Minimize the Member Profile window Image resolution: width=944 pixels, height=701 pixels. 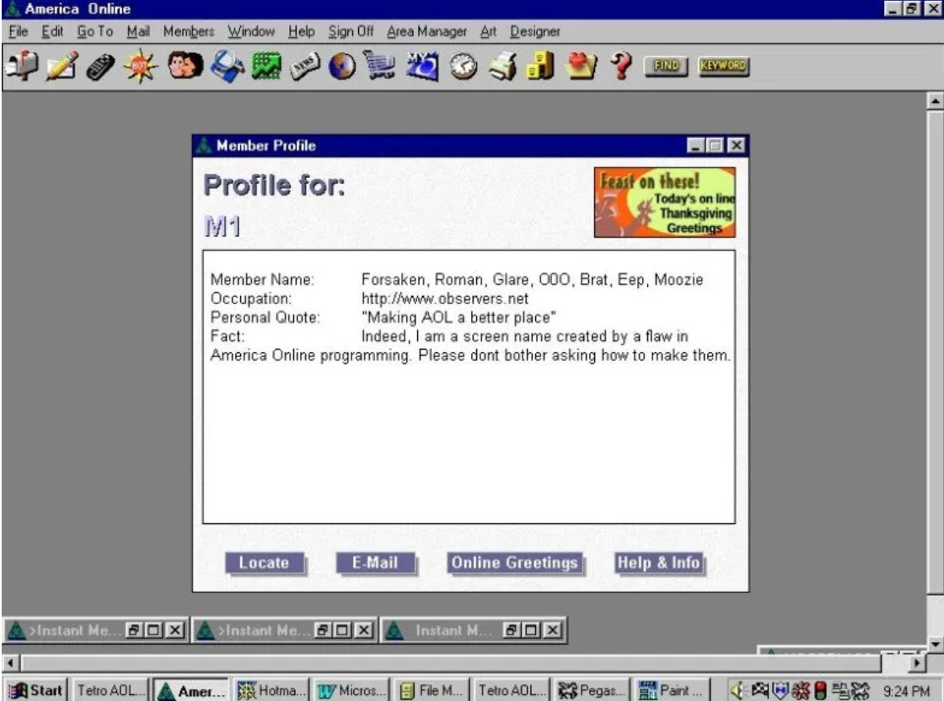[x=695, y=146]
